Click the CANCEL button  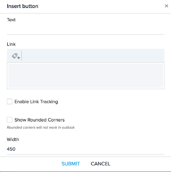[x=100, y=164]
